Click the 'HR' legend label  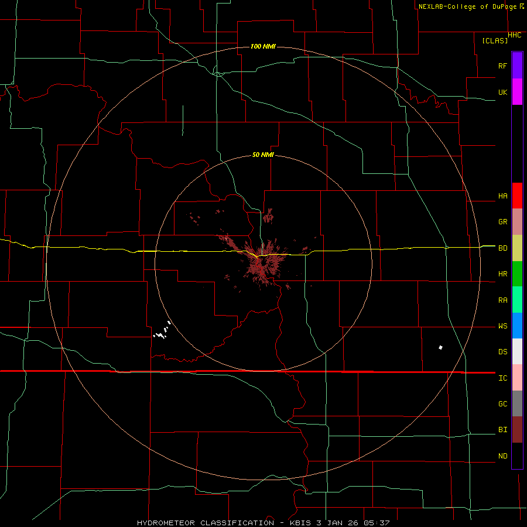click(x=502, y=274)
